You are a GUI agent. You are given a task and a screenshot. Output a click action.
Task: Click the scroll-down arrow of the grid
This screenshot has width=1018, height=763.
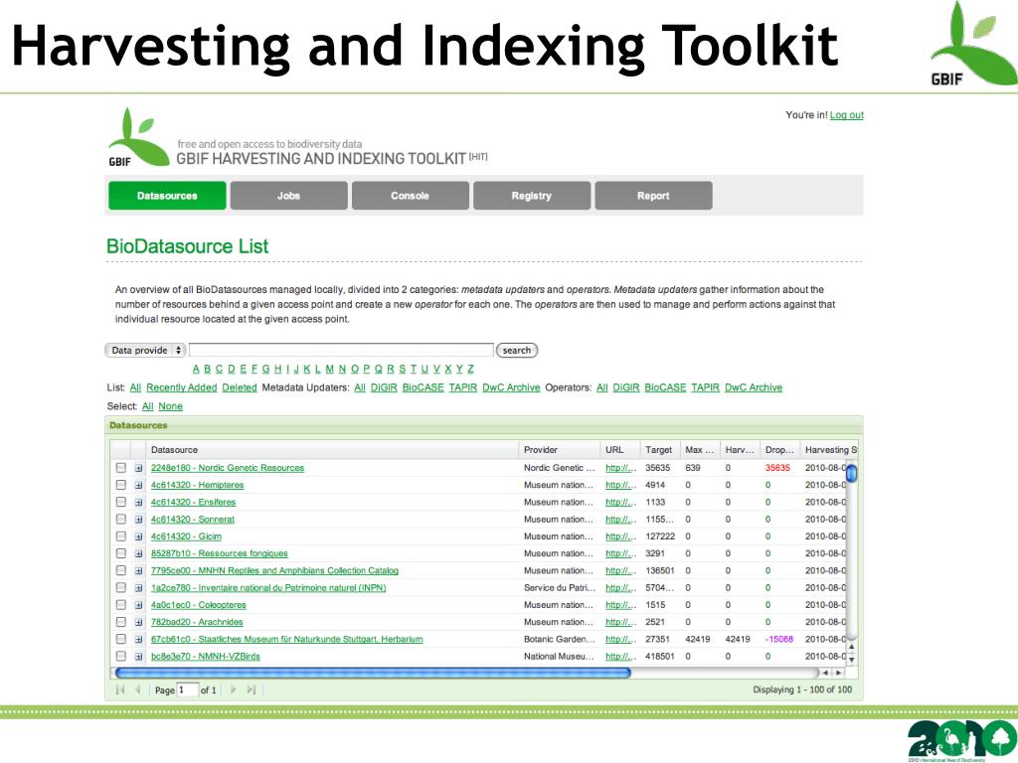(851, 660)
